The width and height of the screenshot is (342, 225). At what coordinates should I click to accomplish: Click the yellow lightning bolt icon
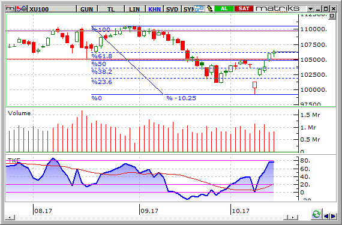pos(209,9)
